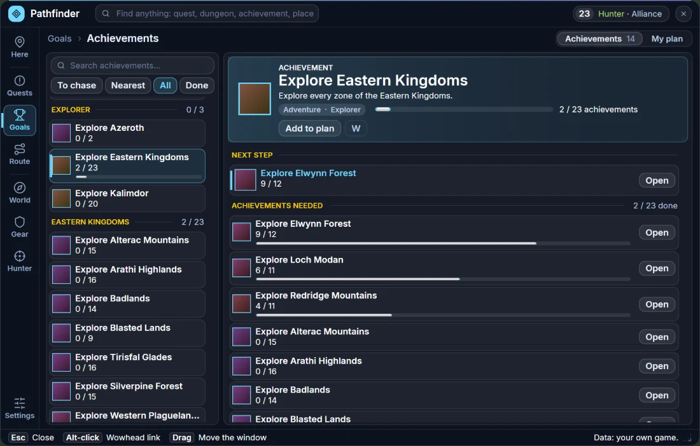Click the Adventure · Explorer category tag
700x446 pixels.
point(322,110)
